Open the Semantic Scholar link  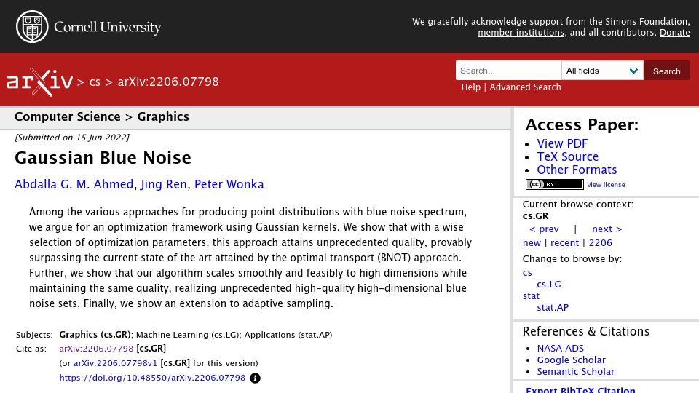(x=575, y=372)
